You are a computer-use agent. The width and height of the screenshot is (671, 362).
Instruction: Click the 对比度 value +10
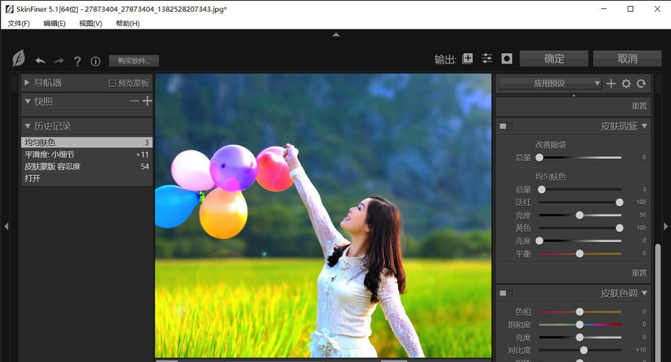pyautogui.click(x=641, y=350)
